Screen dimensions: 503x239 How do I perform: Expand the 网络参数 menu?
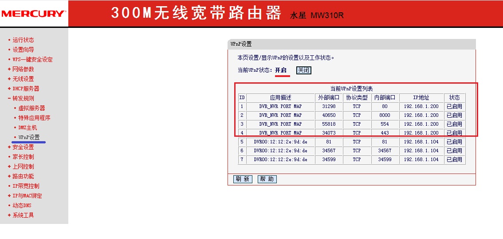23,69
